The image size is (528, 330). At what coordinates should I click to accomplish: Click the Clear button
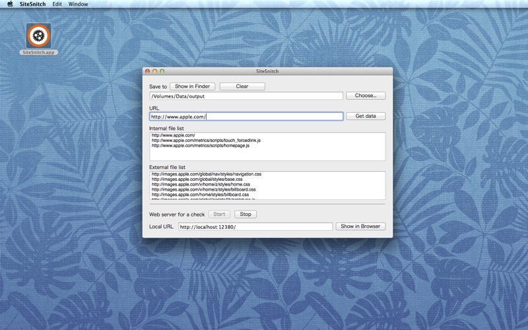coord(242,86)
